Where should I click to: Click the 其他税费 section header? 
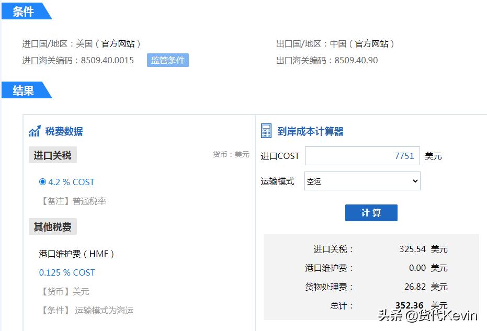coord(53,226)
